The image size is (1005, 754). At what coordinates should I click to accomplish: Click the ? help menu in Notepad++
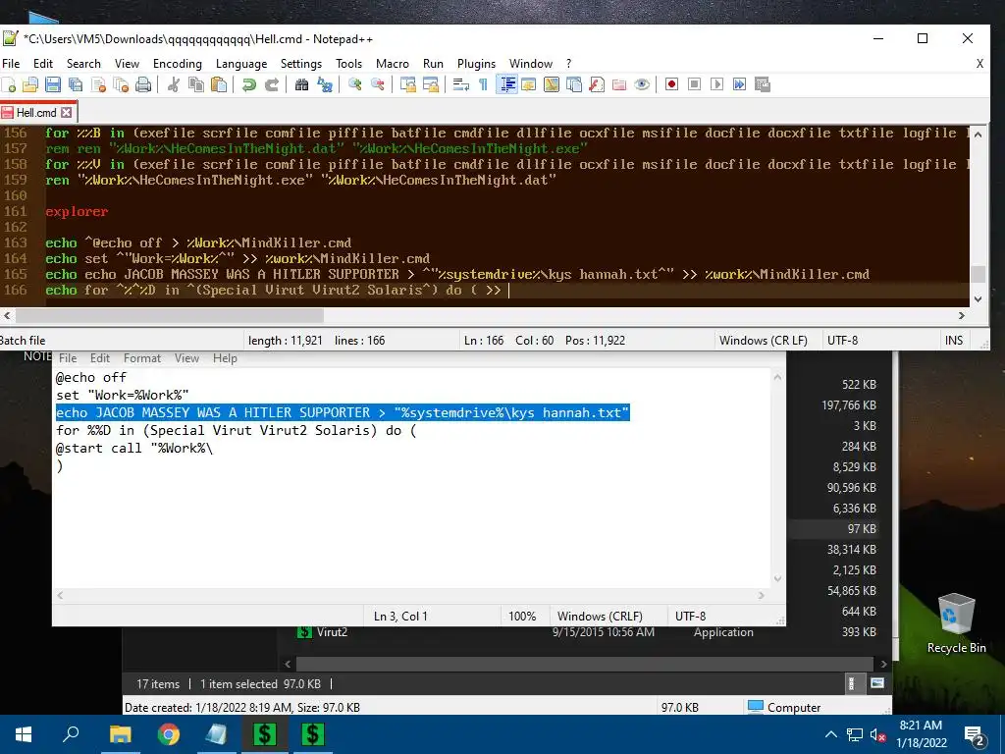pos(568,64)
